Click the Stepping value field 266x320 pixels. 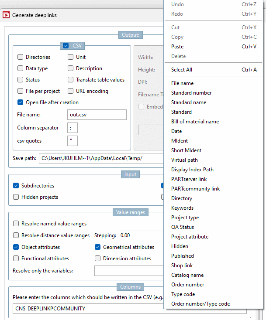(x=142, y=235)
